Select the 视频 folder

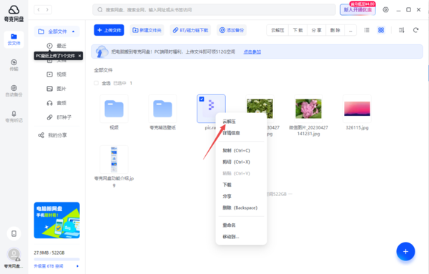pyautogui.click(x=114, y=109)
